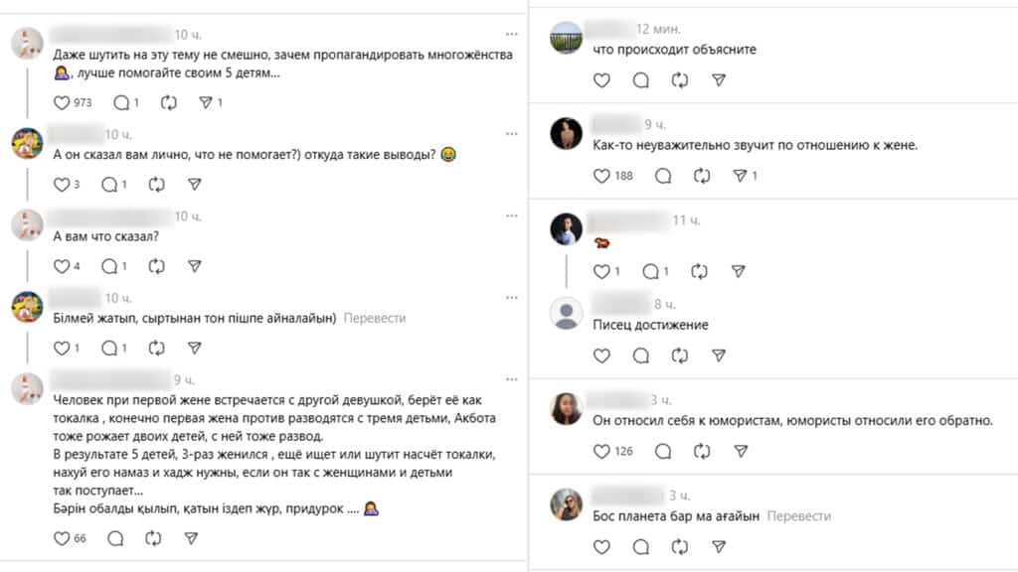Open avatar of "что происходит объясните" commenter
The width and height of the screenshot is (1018, 572).
coord(567,38)
